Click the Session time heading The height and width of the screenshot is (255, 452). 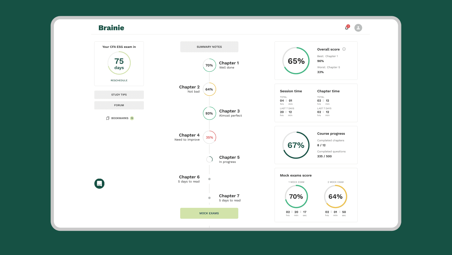point(291,91)
